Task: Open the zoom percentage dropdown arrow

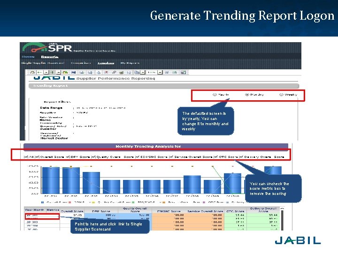Action: coord(160,73)
